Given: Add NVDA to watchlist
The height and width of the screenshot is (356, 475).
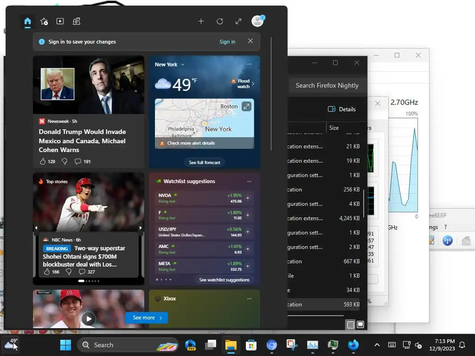Looking at the screenshot, I should [248, 198].
